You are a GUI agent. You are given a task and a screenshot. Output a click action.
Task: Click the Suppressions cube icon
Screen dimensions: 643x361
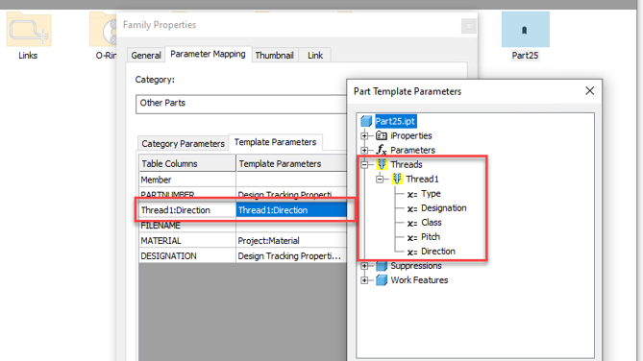pyautogui.click(x=382, y=266)
